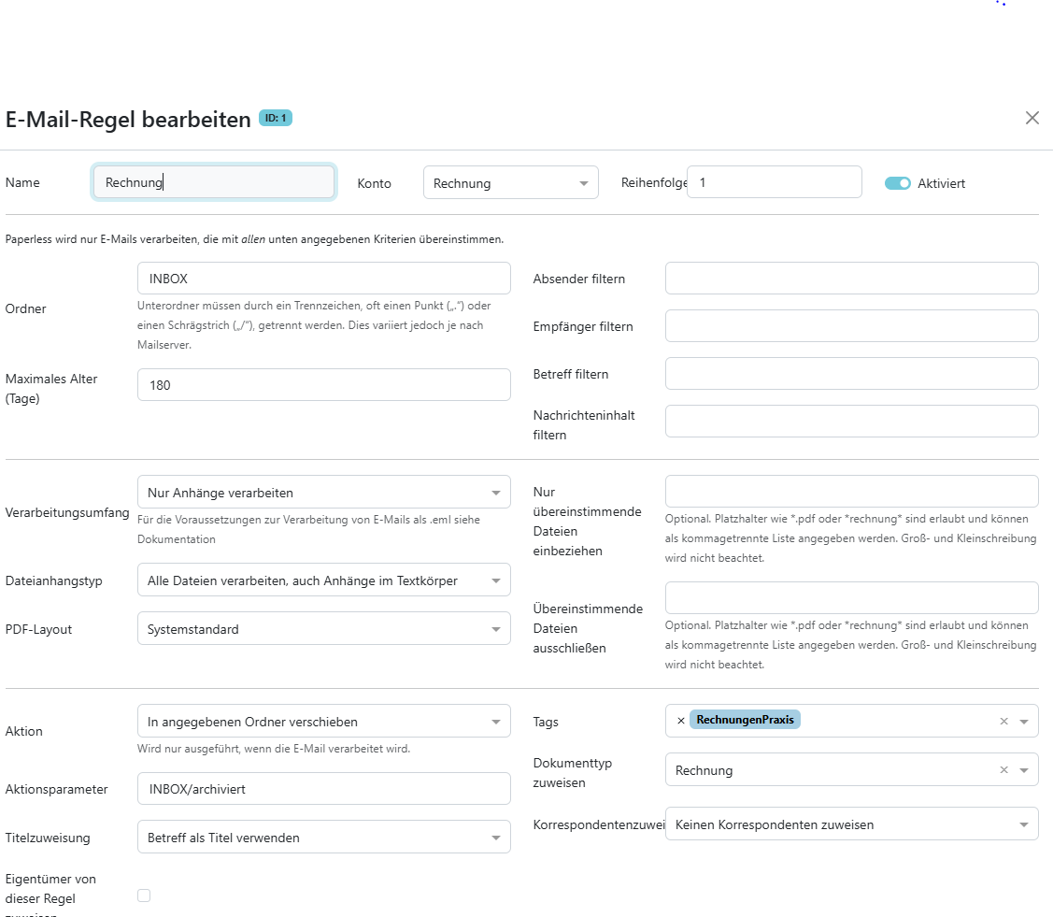Remove the RechnungenPraxis tag with its x
1053x917 pixels.
[x=680, y=721]
